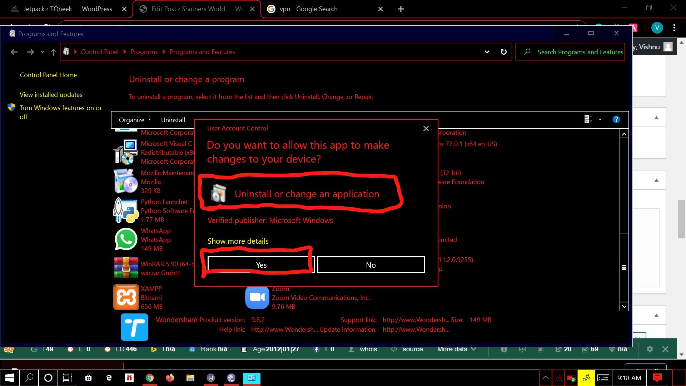This screenshot has width=686, height=386.
Task: Open Microsoft Store from taskbar
Action: (88, 378)
